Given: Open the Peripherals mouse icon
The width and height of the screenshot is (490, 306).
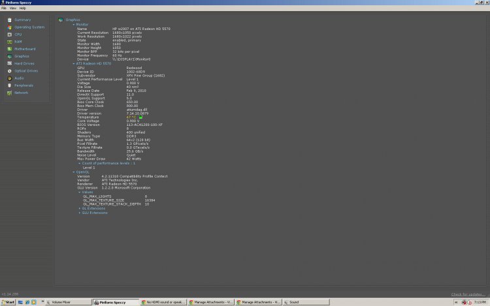Looking at the screenshot, I should [x=9, y=85].
